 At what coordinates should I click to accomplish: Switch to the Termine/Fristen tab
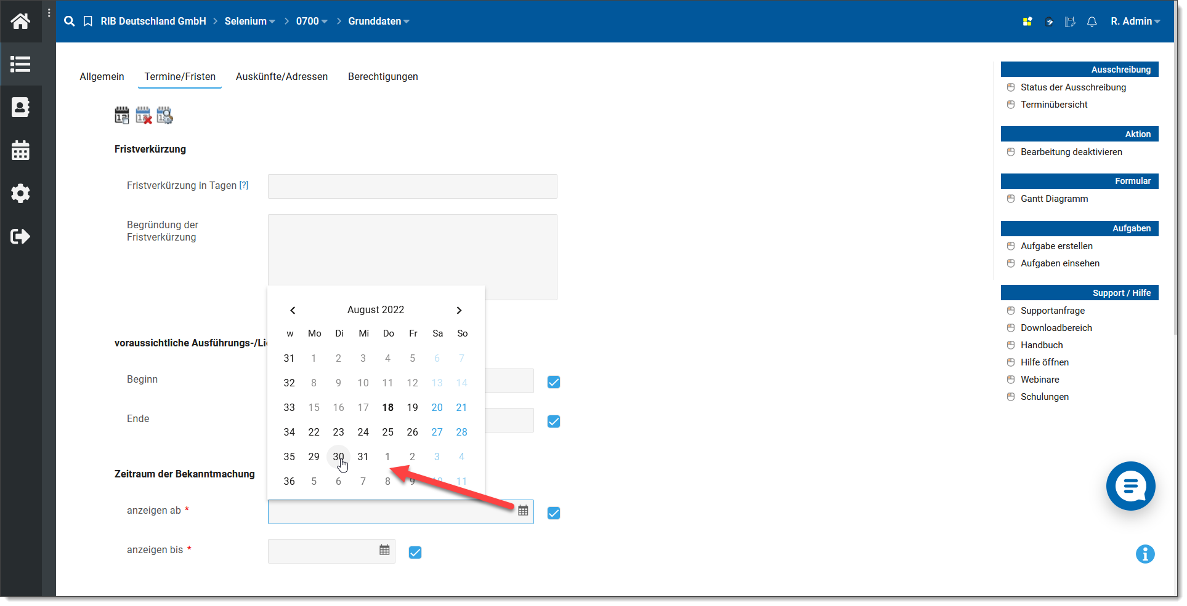pos(180,77)
